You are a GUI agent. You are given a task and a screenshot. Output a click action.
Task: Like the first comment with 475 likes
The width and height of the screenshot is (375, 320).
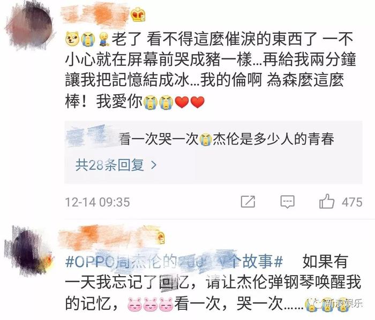(327, 201)
